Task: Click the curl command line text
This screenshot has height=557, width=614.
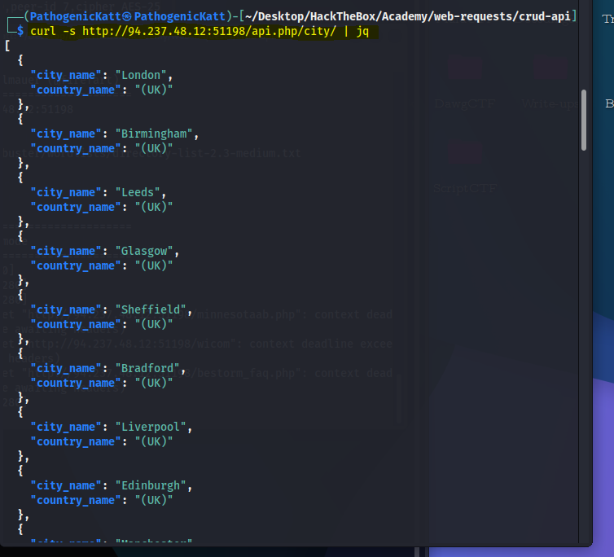Action: [200, 31]
